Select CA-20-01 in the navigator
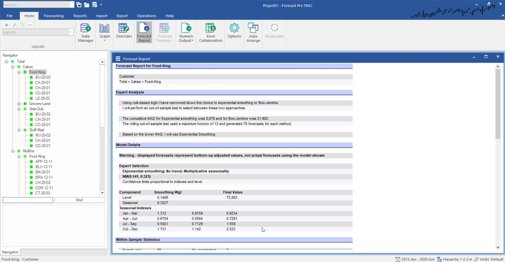The width and height of the screenshot is (505, 262). [x=43, y=83]
